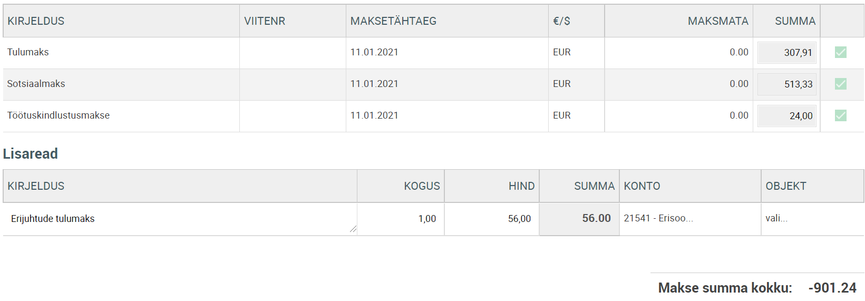Screen dimensions: 865x301
Task: Click the Tulumaks row description
Action: click(x=28, y=52)
